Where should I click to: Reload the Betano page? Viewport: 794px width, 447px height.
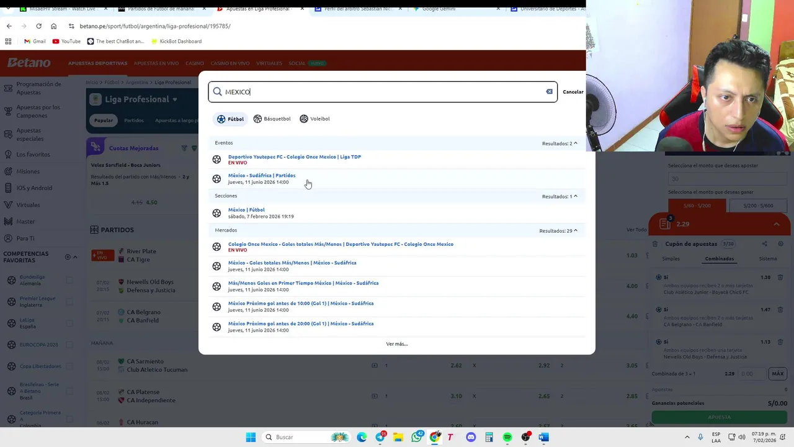coord(38,26)
